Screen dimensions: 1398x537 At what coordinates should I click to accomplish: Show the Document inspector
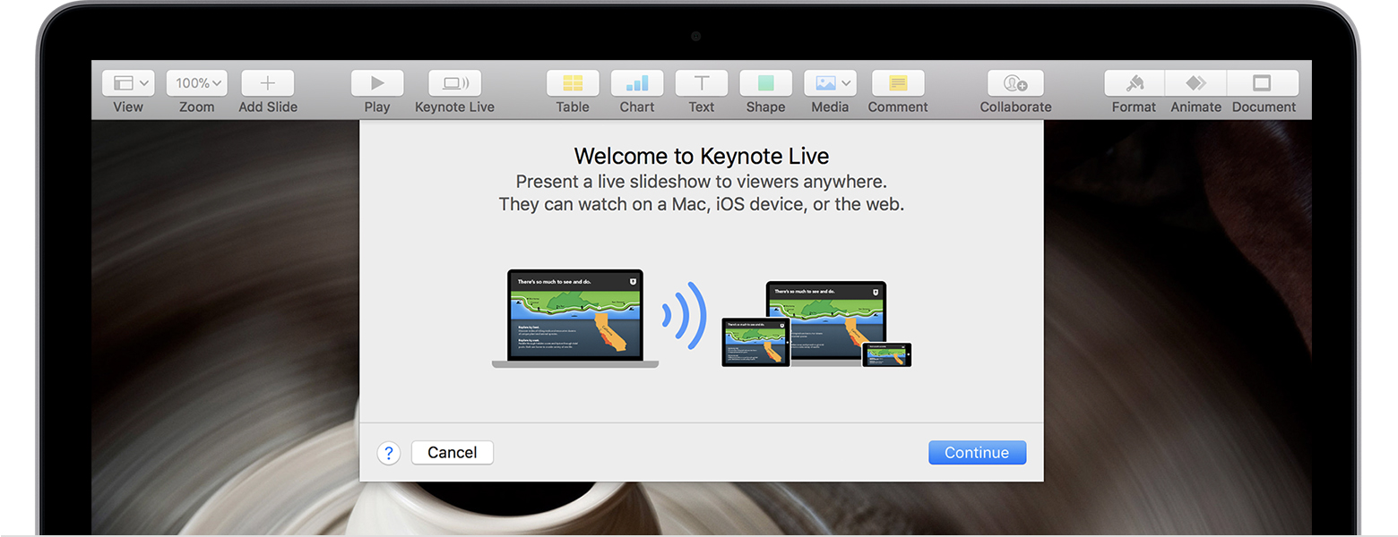[x=1263, y=83]
